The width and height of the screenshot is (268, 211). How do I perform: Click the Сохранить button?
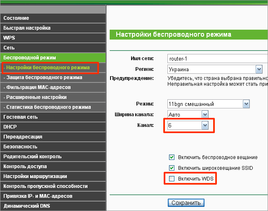(186, 203)
